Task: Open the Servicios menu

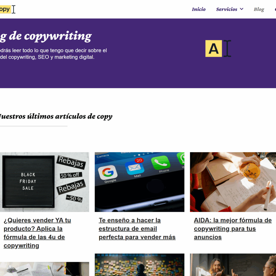Action: (x=226, y=9)
